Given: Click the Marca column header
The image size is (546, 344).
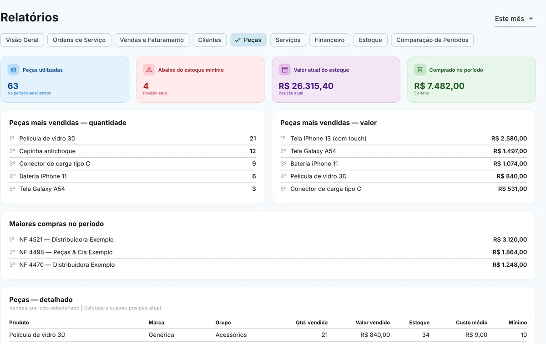Looking at the screenshot, I should pyautogui.click(x=157, y=323).
